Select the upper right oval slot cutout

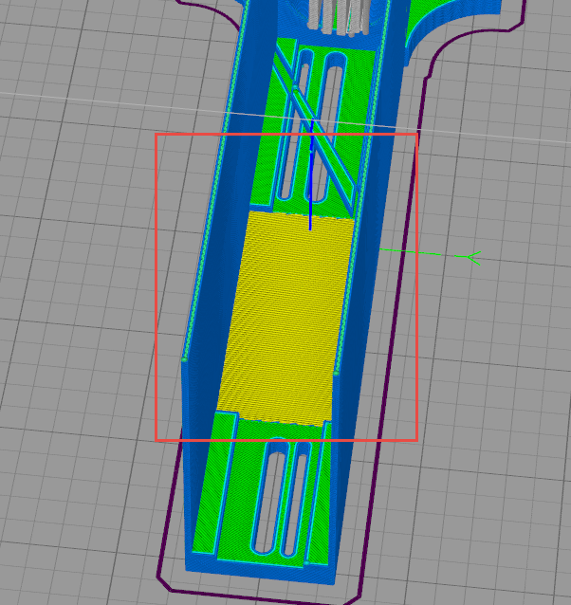coord(328,127)
